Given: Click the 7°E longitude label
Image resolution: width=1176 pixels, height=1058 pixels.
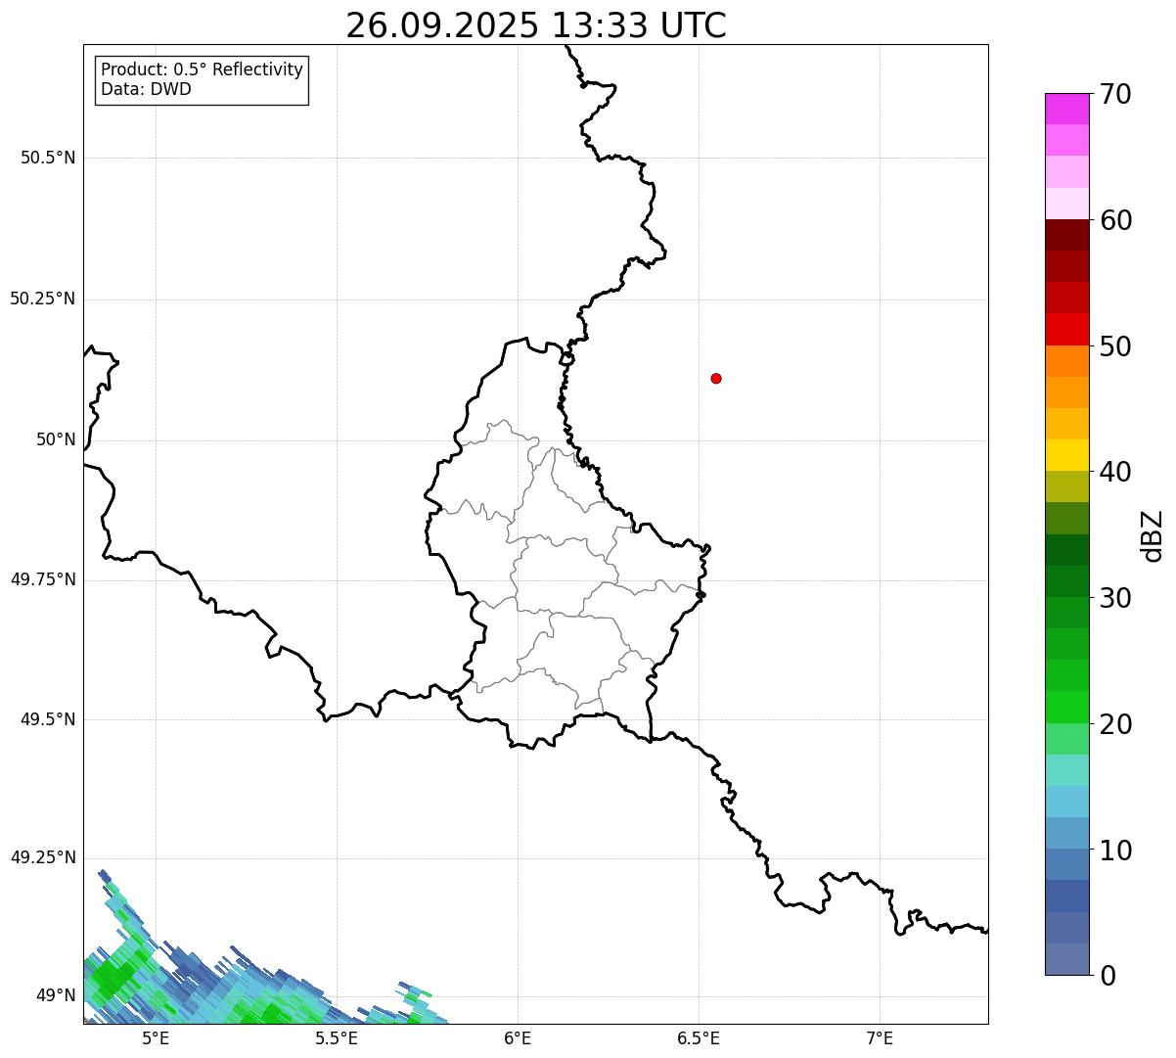Looking at the screenshot, I should 880,1038.
